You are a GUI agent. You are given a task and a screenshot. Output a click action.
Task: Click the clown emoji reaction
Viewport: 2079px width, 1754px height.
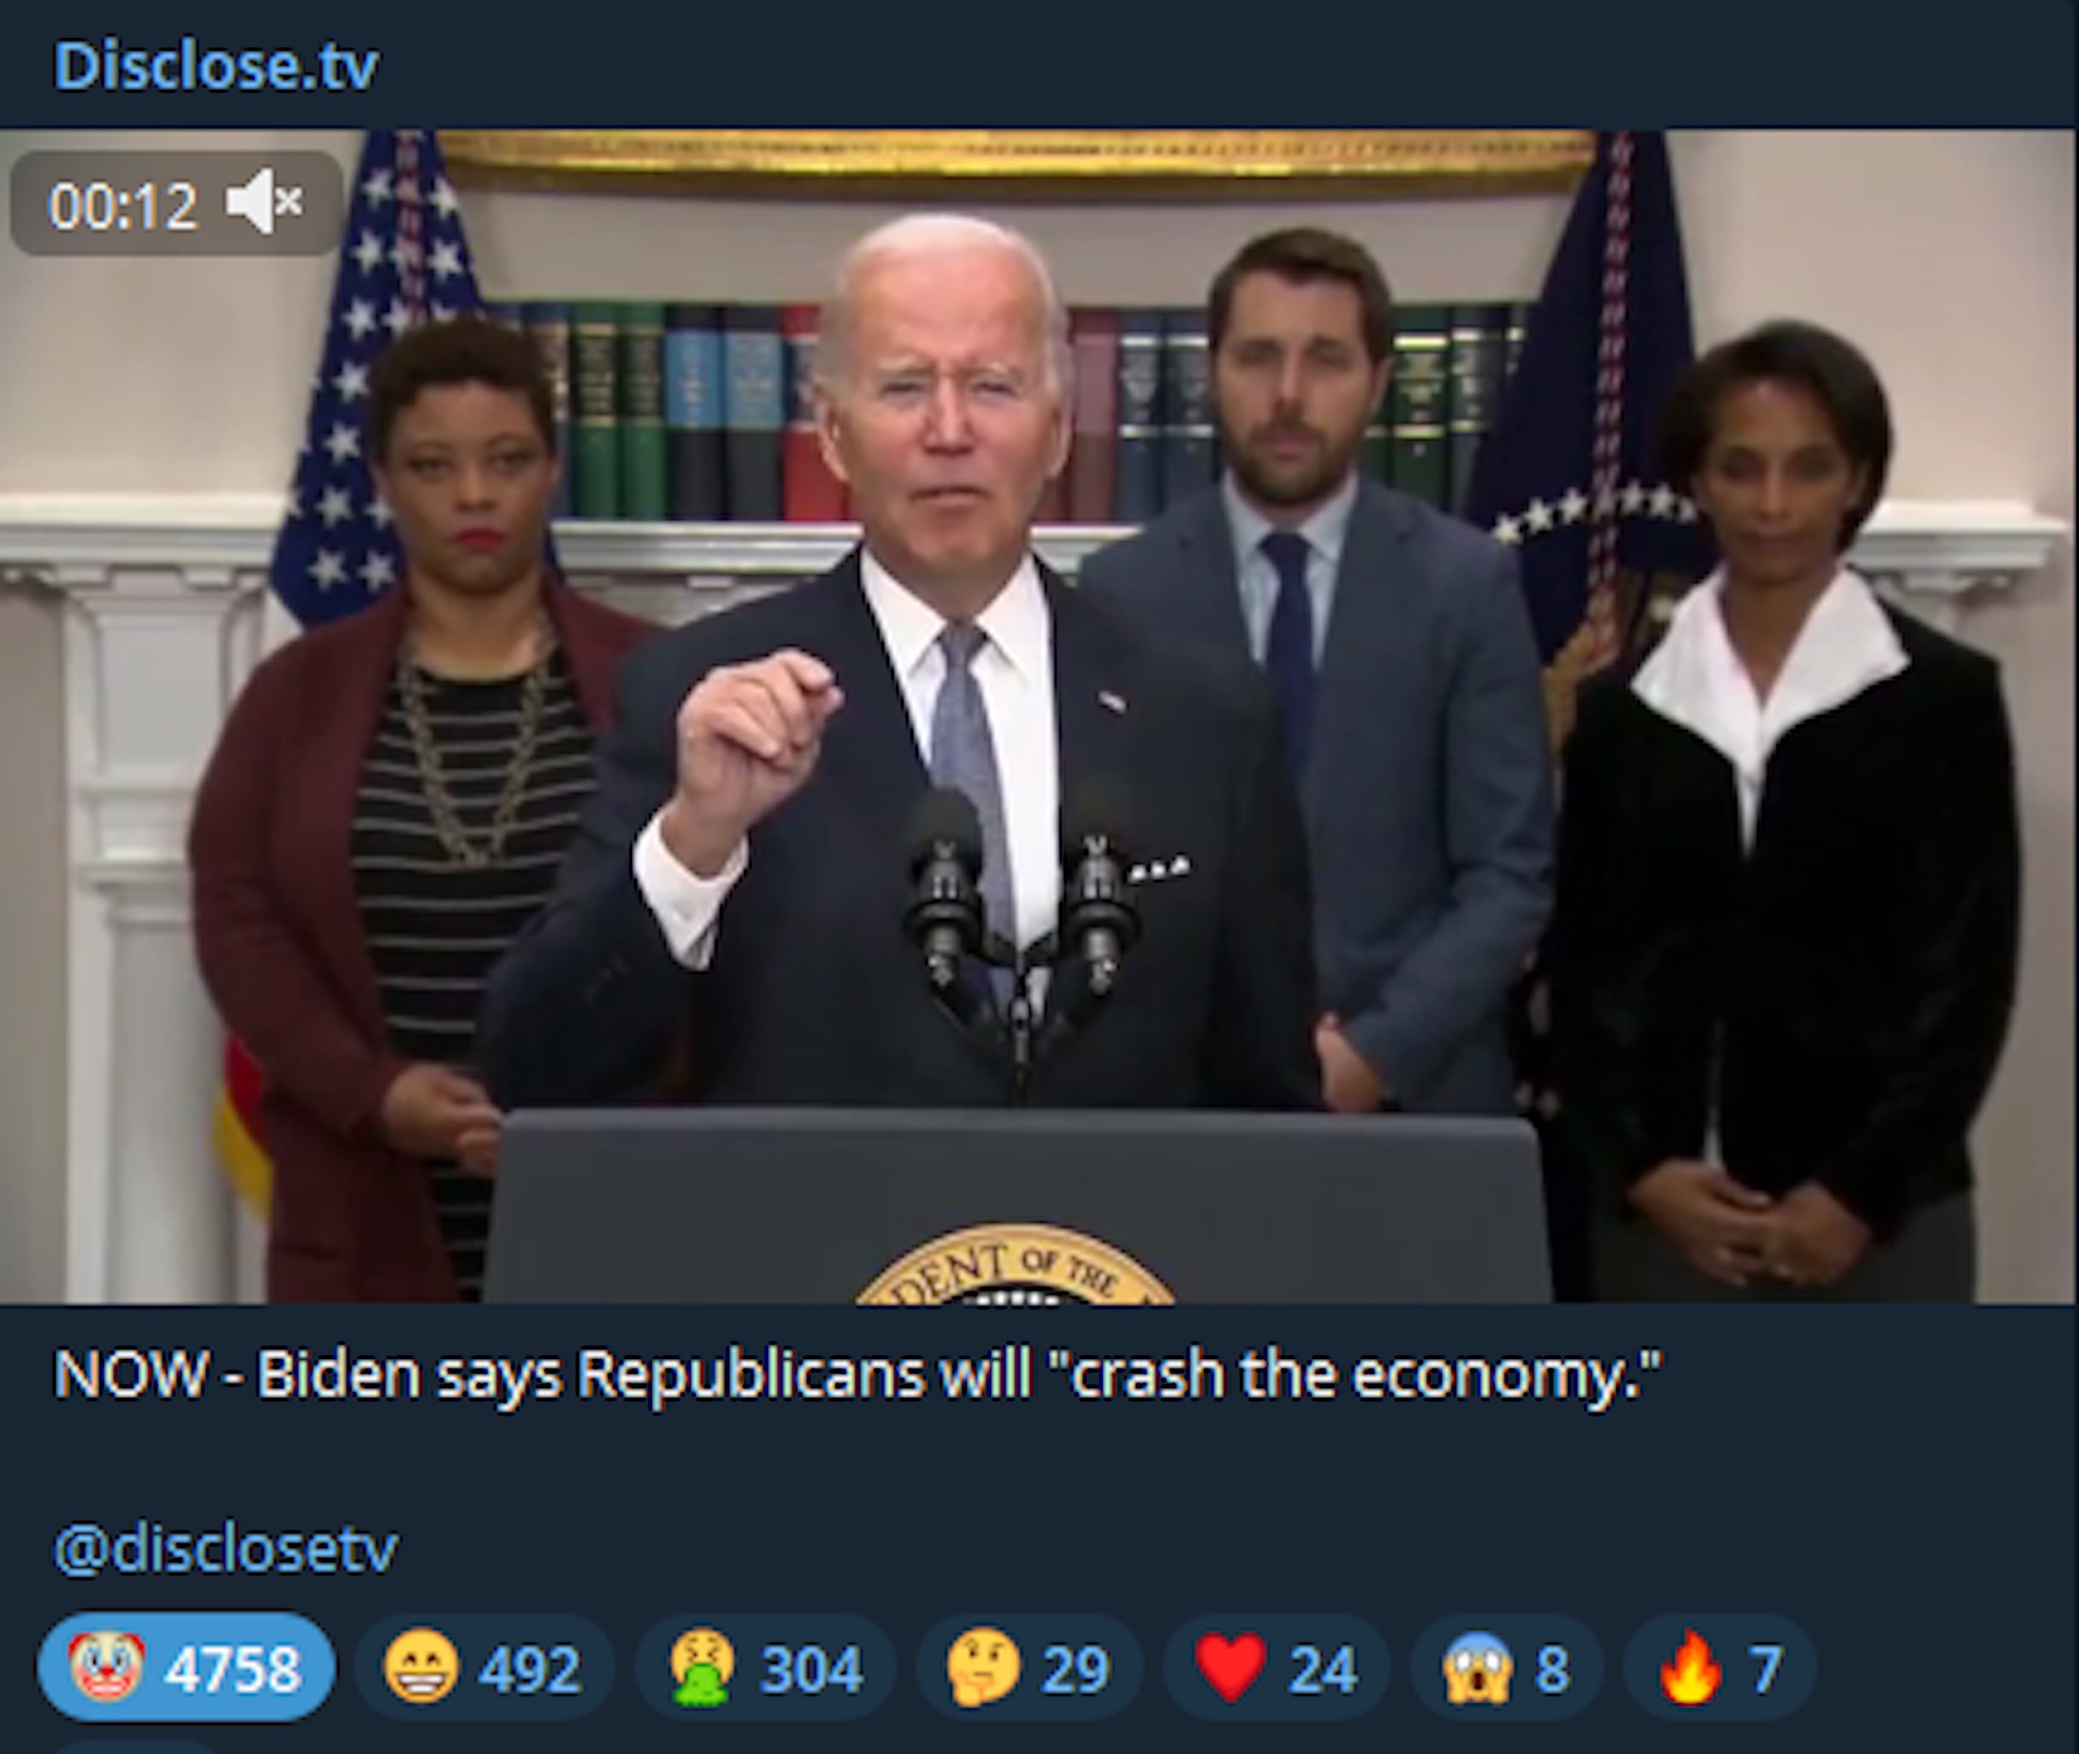(x=107, y=1667)
